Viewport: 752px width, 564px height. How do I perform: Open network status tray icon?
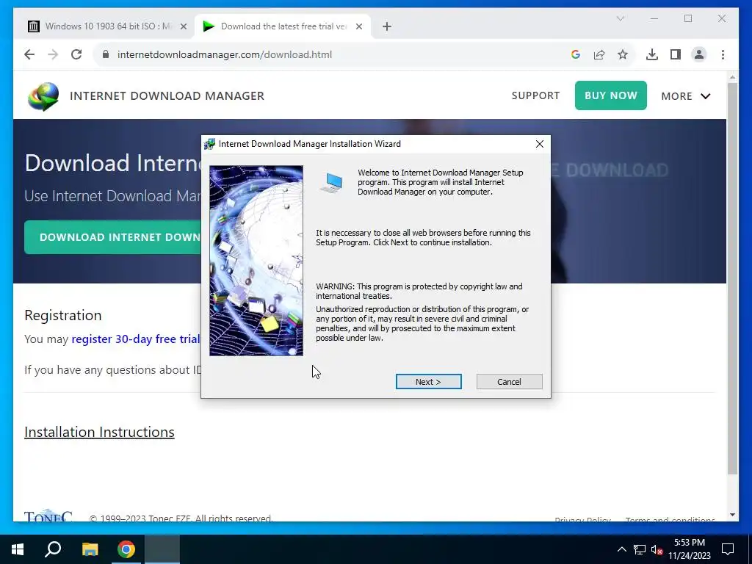click(x=640, y=549)
